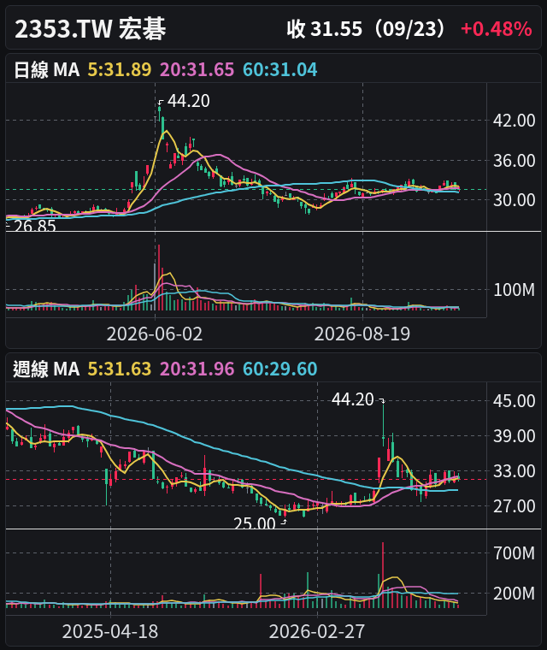Select the weekly MA 5:31.63 label

point(120,369)
